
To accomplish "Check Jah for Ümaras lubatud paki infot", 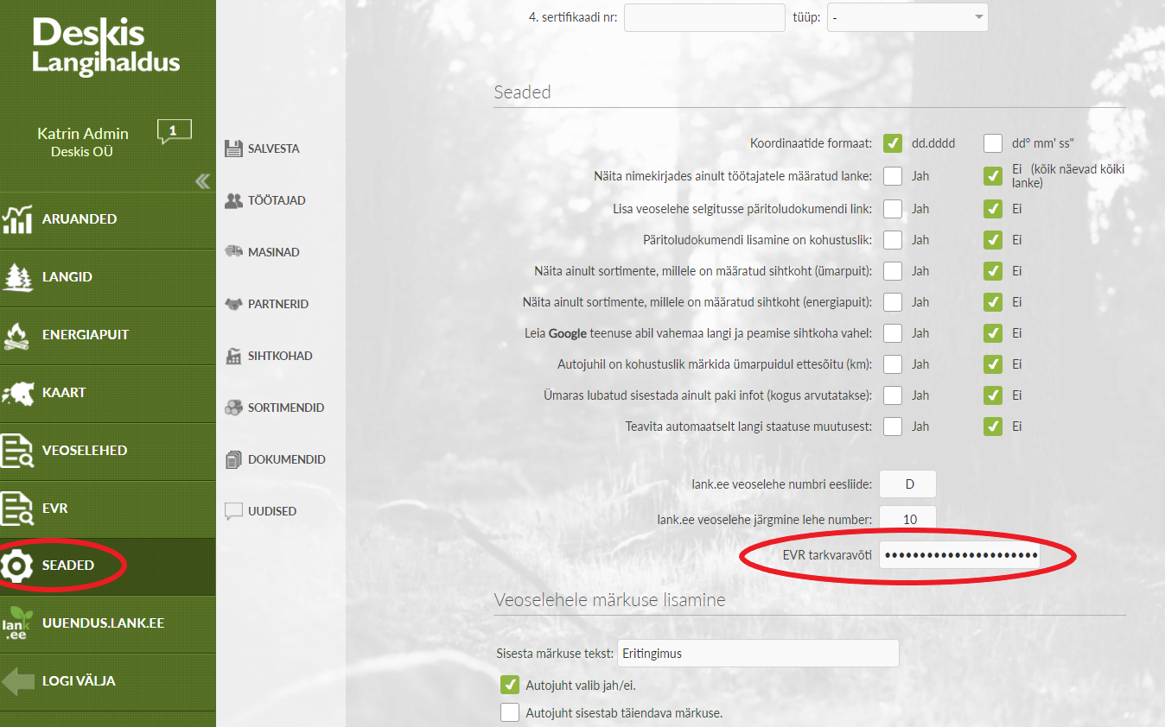I will click(893, 395).
